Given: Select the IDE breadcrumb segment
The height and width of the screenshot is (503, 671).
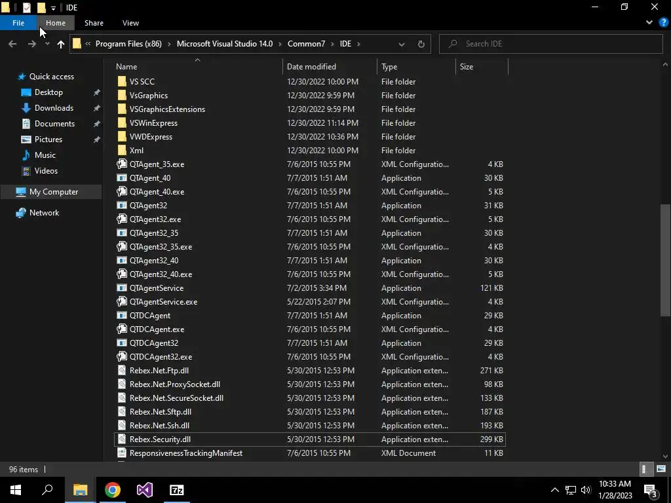Looking at the screenshot, I should pos(345,44).
